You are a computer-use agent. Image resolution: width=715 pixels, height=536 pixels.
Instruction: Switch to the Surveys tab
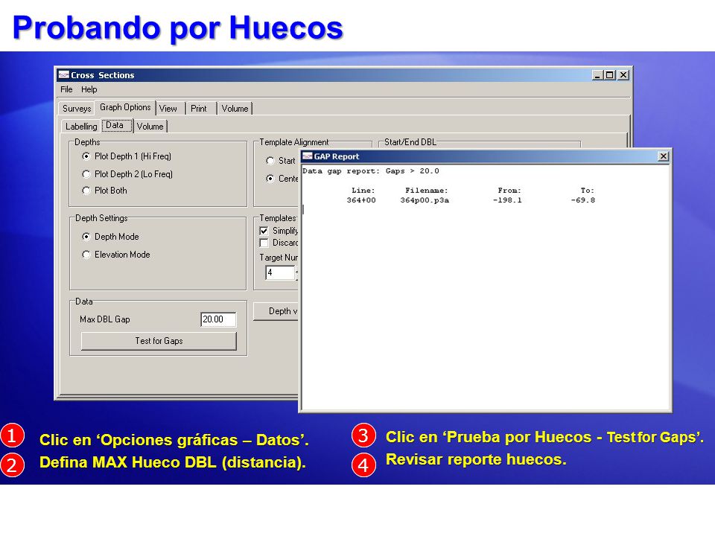(x=77, y=109)
